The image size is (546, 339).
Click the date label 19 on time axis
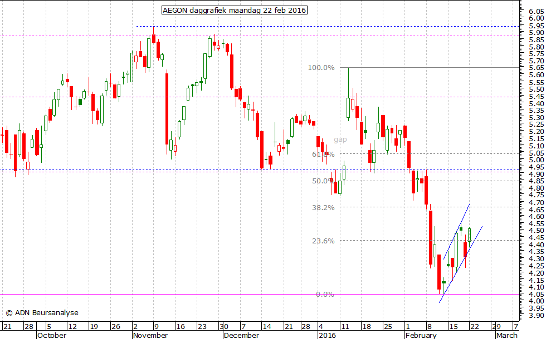(94, 327)
